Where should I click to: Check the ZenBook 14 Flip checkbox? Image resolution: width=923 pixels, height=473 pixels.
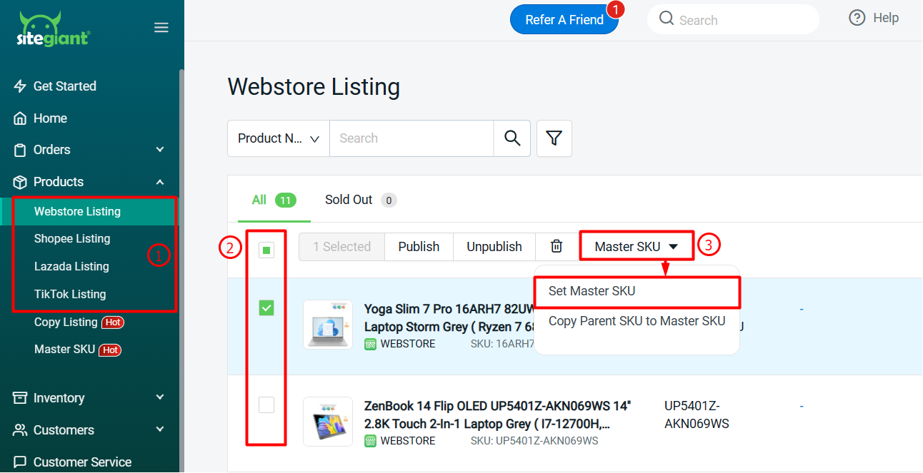(x=266, y=405)
